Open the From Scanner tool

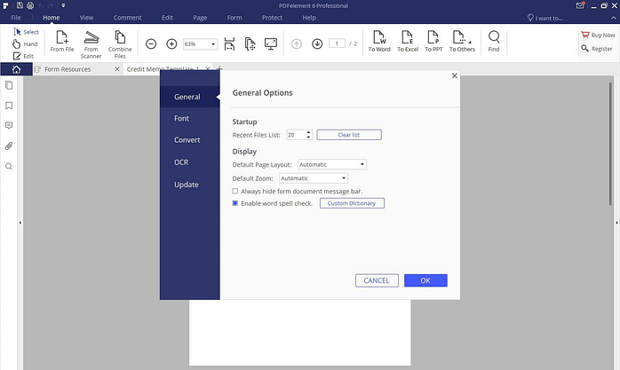[91, 42]
